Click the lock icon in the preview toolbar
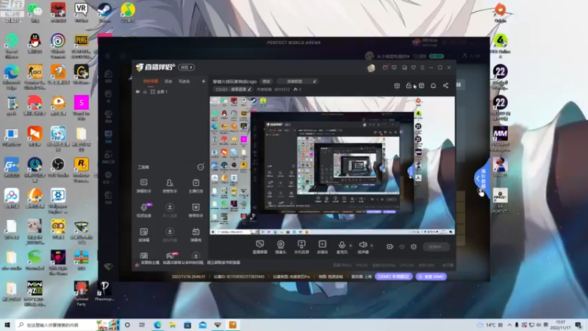Screen dimensions: 588x331 pos(409,85)
